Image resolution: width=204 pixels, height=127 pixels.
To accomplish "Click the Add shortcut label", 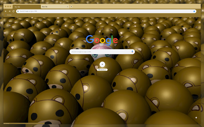I will [x=102, y=70].
